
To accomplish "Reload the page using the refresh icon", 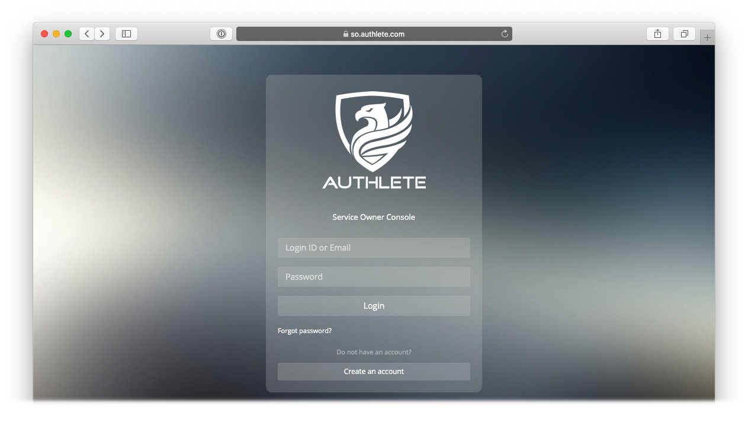I will click(x=505, y=34).
